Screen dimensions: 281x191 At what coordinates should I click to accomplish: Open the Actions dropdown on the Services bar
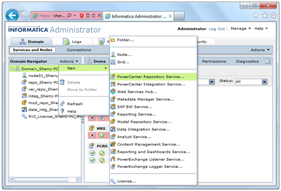pos(260,50)
